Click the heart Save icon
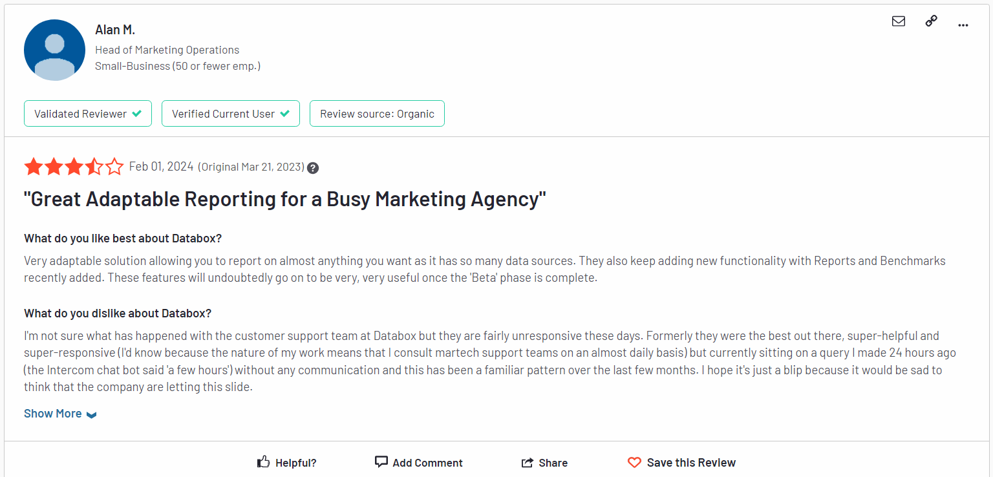 (634, 463)
